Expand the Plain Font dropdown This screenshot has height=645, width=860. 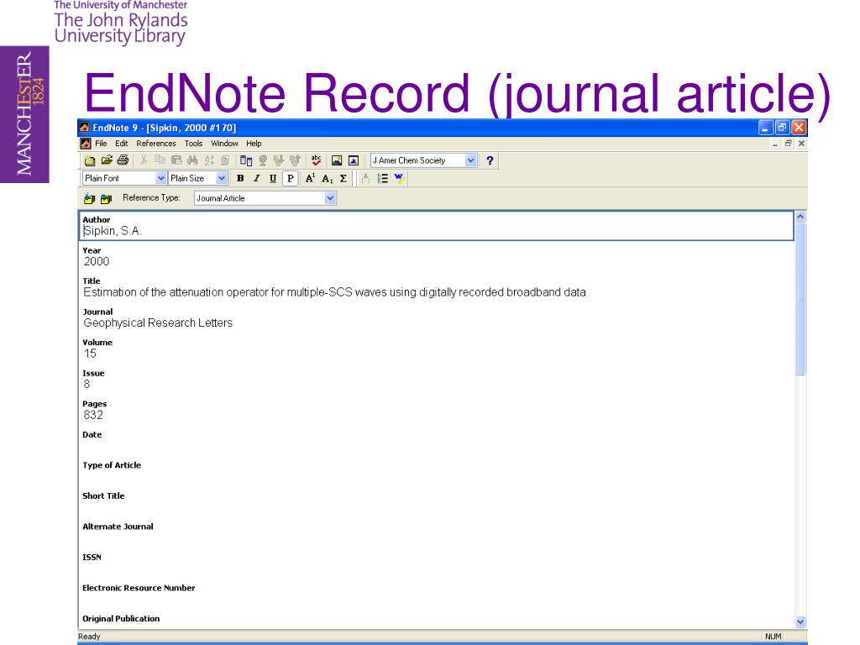pyautogui.click(x=161, y=178)
